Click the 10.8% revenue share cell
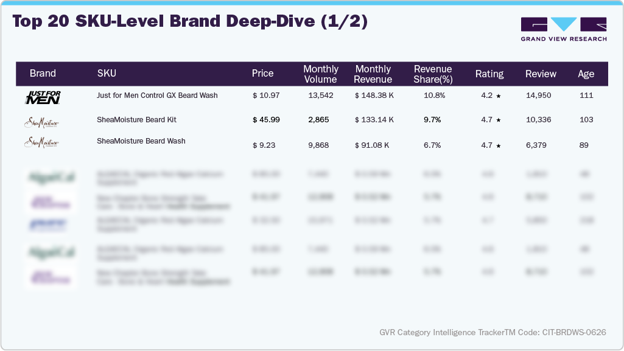This screenshot has width=624, height=351. pyautogui.click(x=435, y=96)
